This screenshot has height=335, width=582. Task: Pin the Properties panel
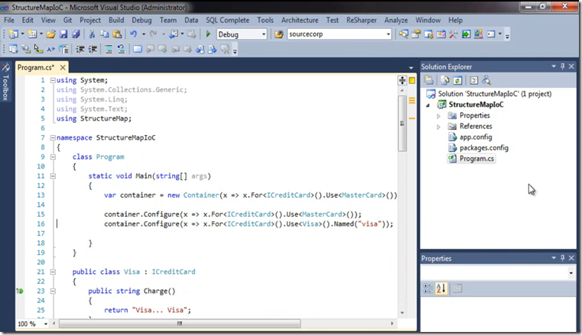[x=562, y=258]
